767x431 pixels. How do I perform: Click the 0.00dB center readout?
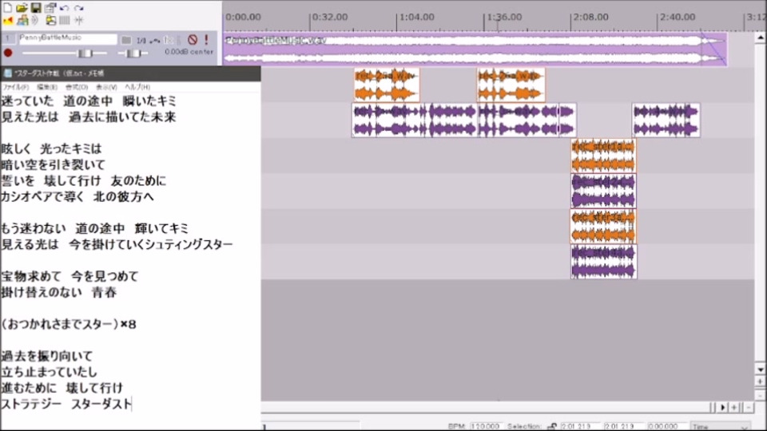coord(189,52)
